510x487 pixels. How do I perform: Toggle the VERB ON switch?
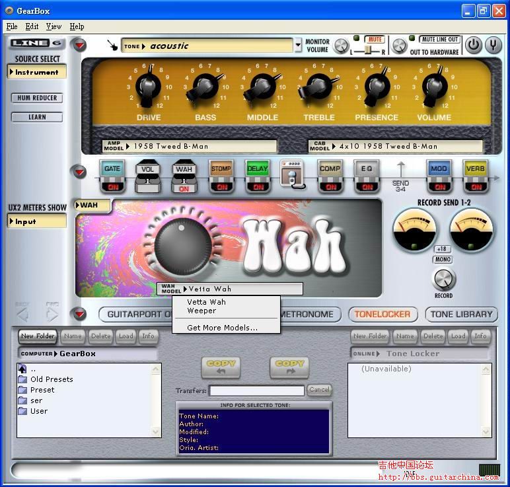coord(476,187)
